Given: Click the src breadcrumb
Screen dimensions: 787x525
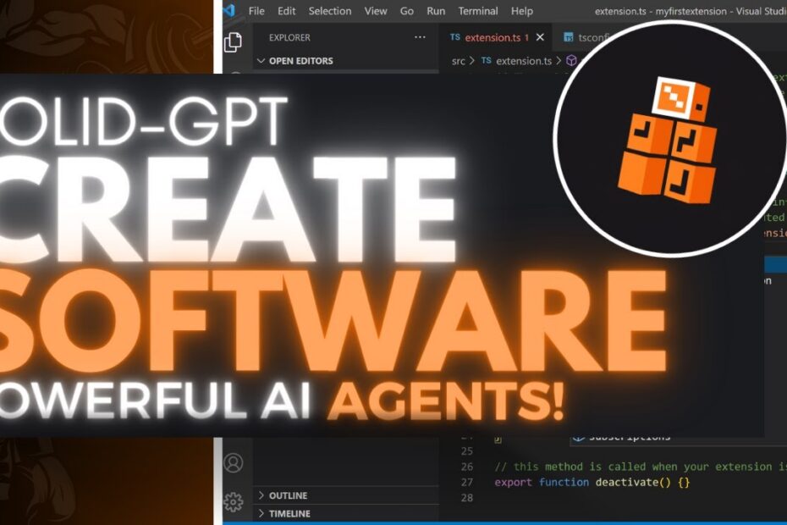Looking at the screenshot, I should pos(459,61).
